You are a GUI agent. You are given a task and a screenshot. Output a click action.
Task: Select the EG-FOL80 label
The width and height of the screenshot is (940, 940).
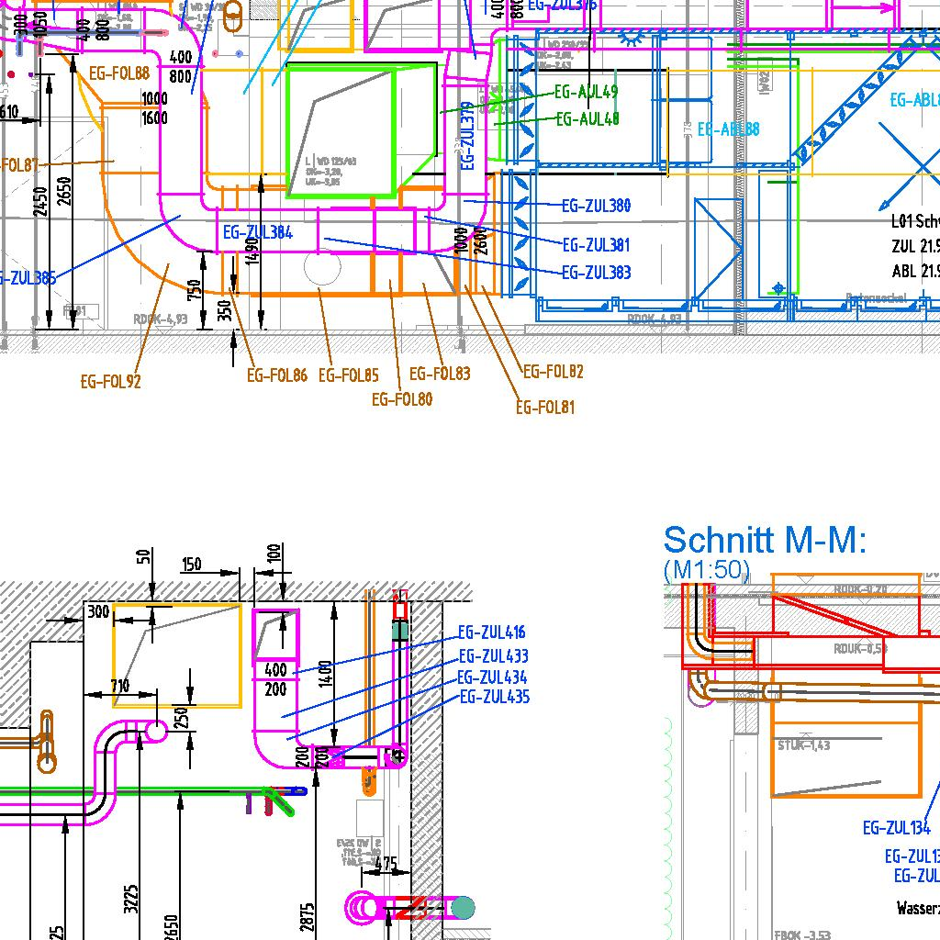[x=402, y=399]
